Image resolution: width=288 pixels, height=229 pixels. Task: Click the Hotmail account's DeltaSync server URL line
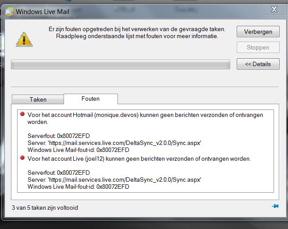(x=114, y=143)
